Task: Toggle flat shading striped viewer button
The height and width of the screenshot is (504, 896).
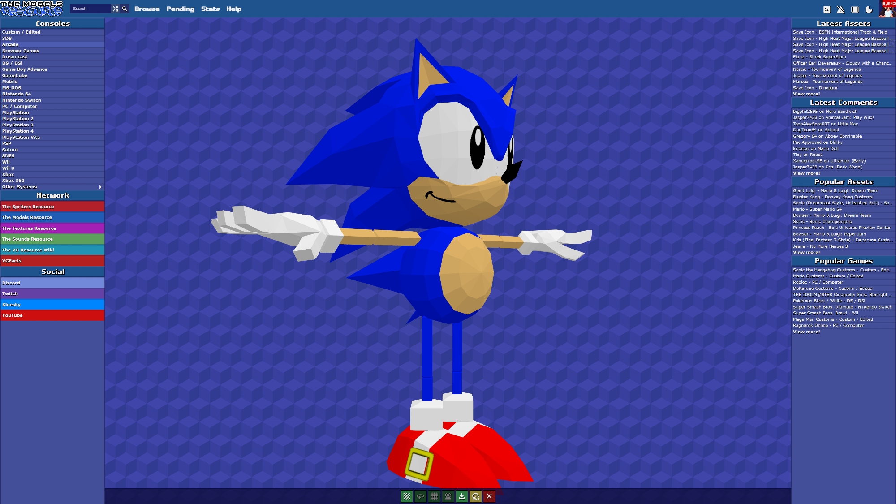Action: (x=406, y=496)
